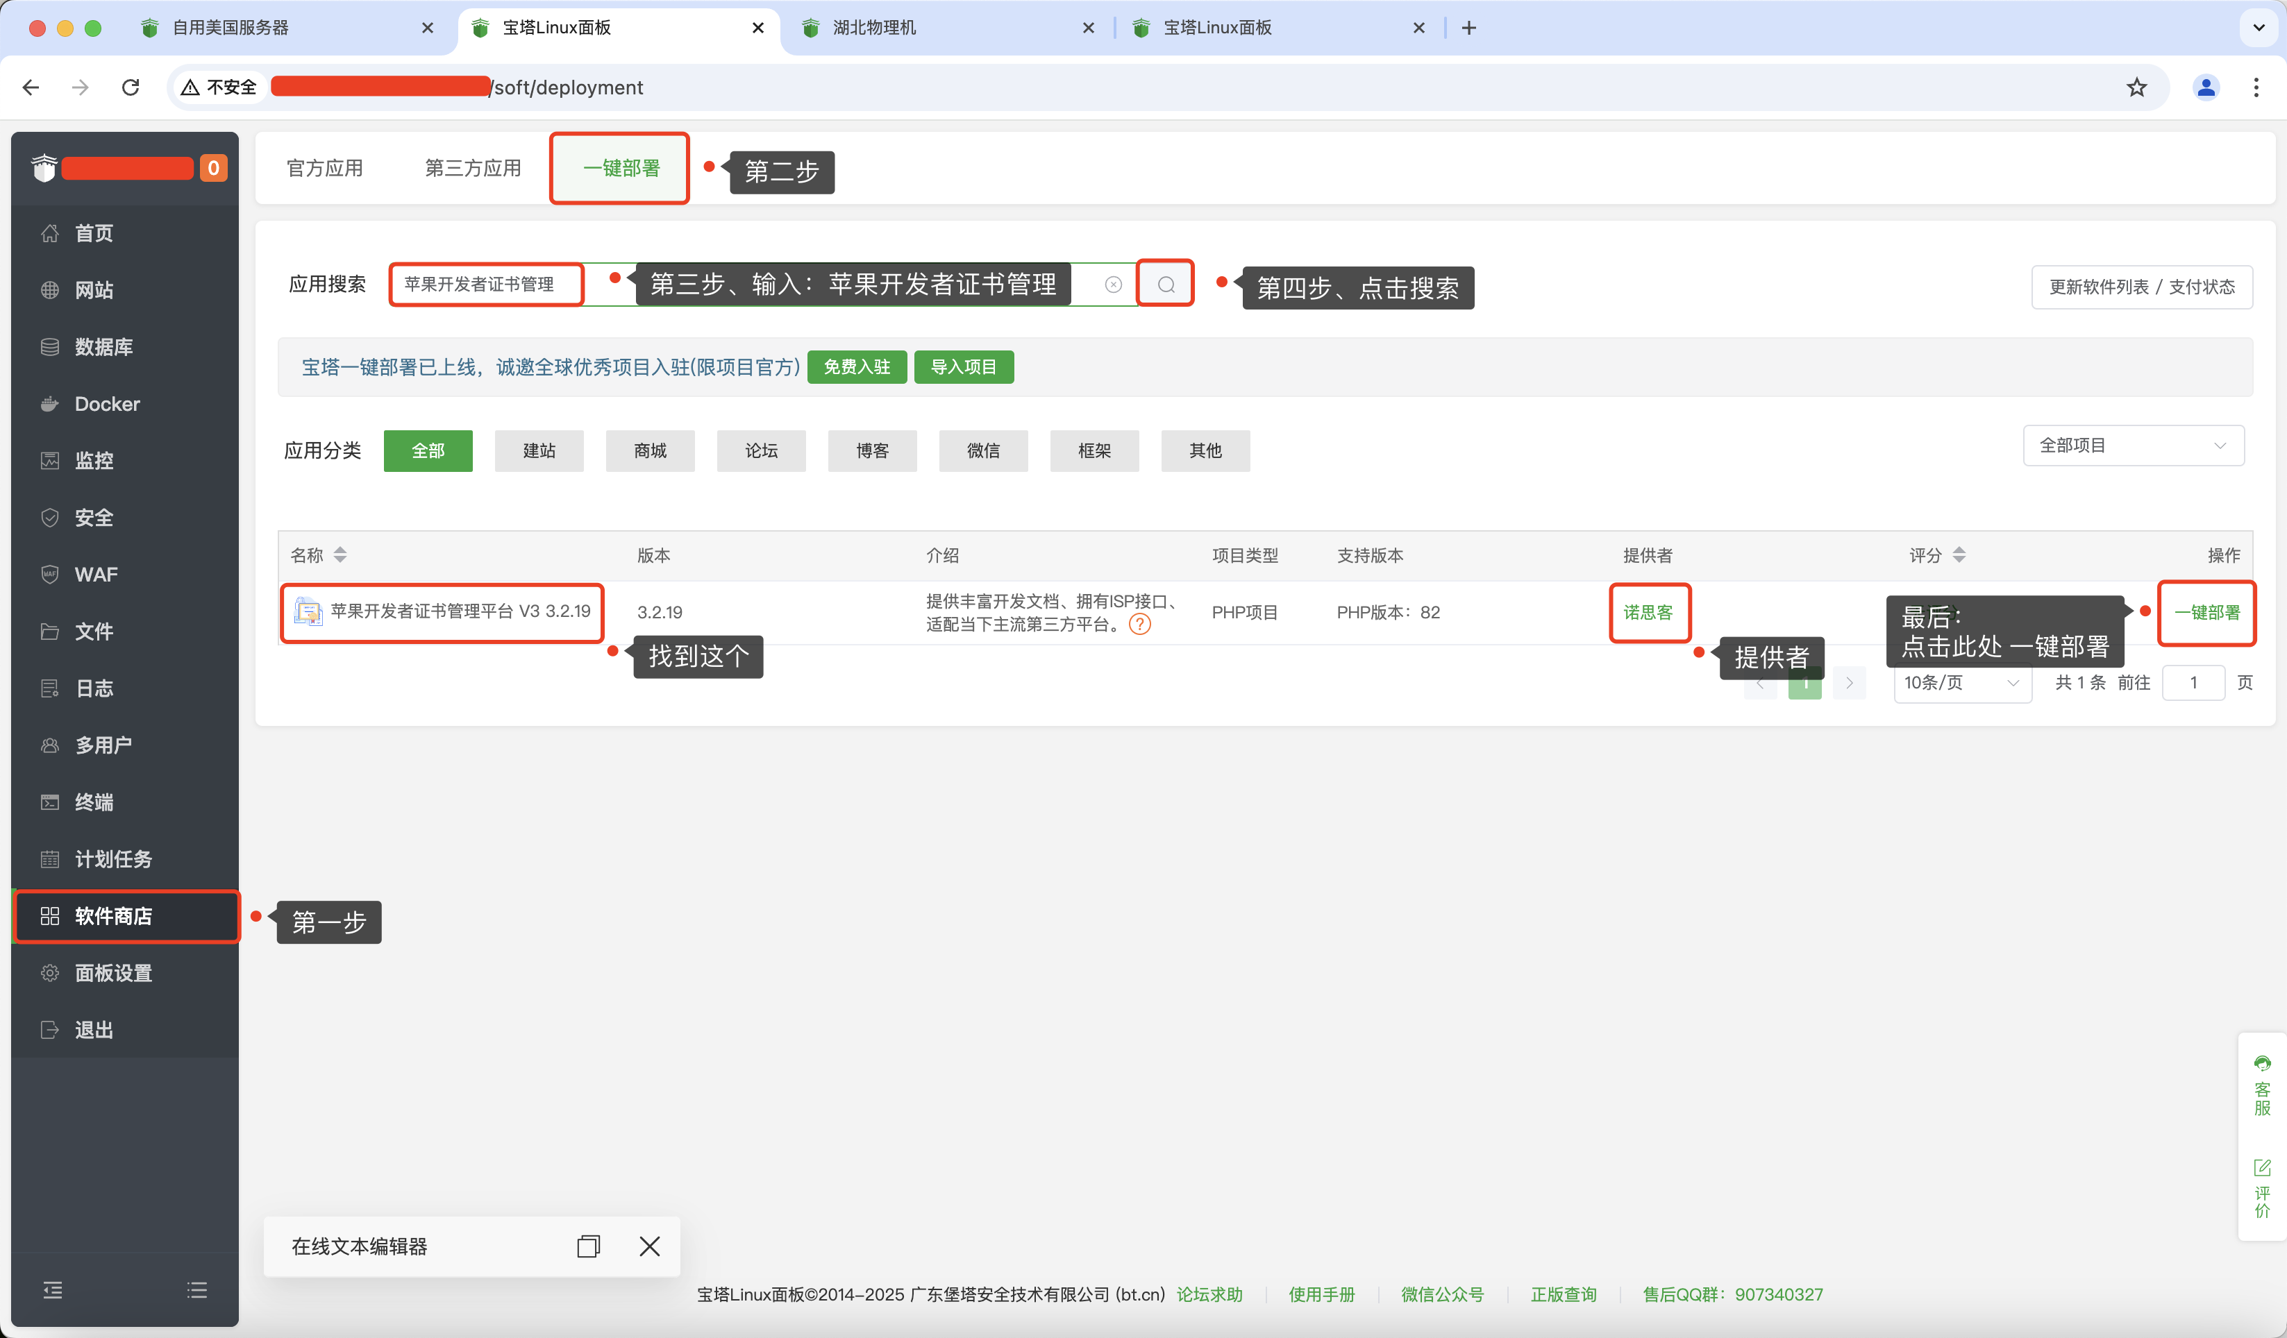Open 文件 in the sidebar
The image size is (2287, 1338).
[125, 632]
